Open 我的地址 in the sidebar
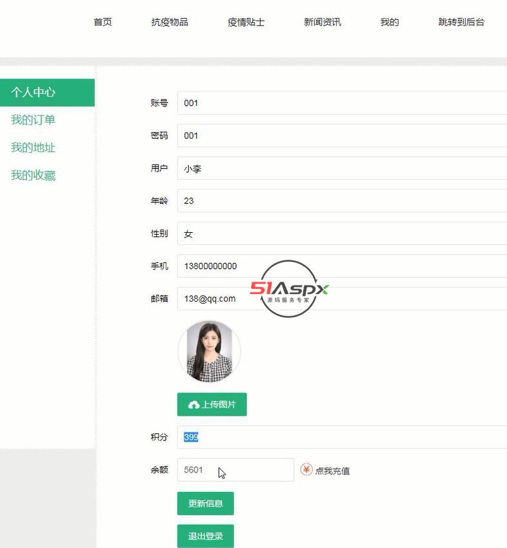Screen dimensions: 507x548 click(x=33, y=148)
